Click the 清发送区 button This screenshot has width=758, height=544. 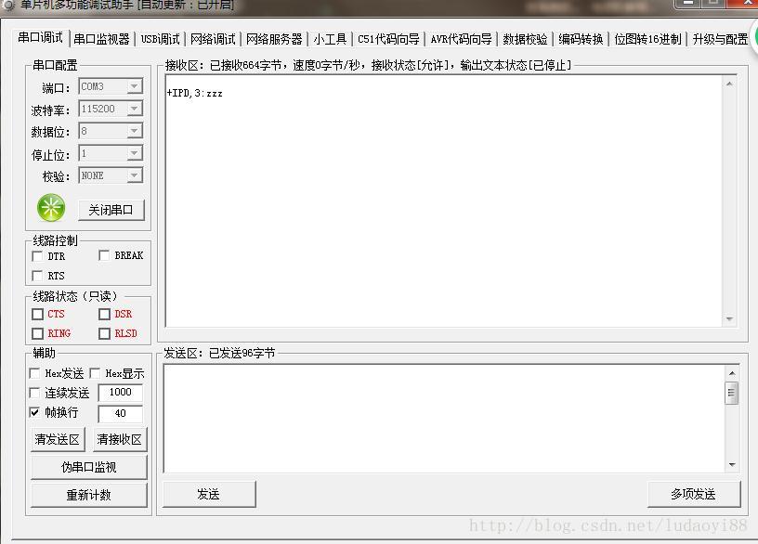58,439
